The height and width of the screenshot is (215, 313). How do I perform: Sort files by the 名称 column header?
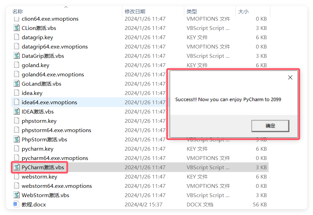click(18, 12)
